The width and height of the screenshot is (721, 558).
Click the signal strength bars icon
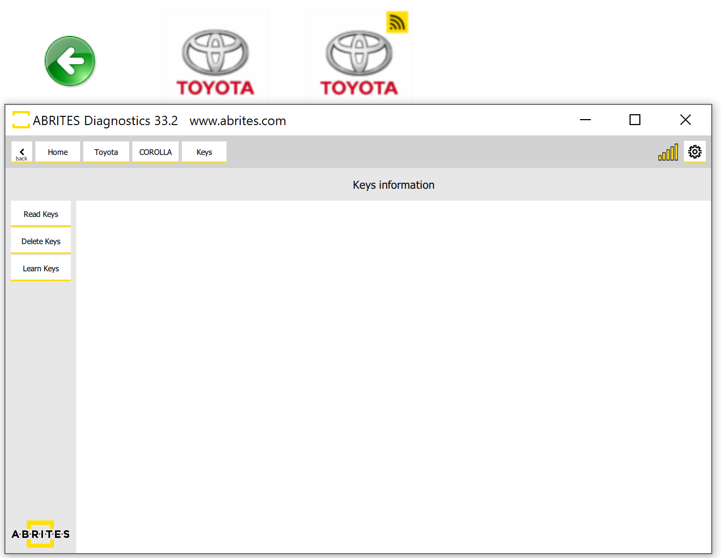(x=668, y=152)
